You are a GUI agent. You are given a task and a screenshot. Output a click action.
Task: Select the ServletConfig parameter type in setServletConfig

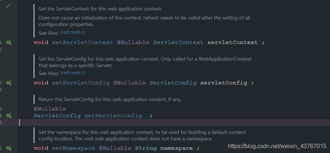173,83
